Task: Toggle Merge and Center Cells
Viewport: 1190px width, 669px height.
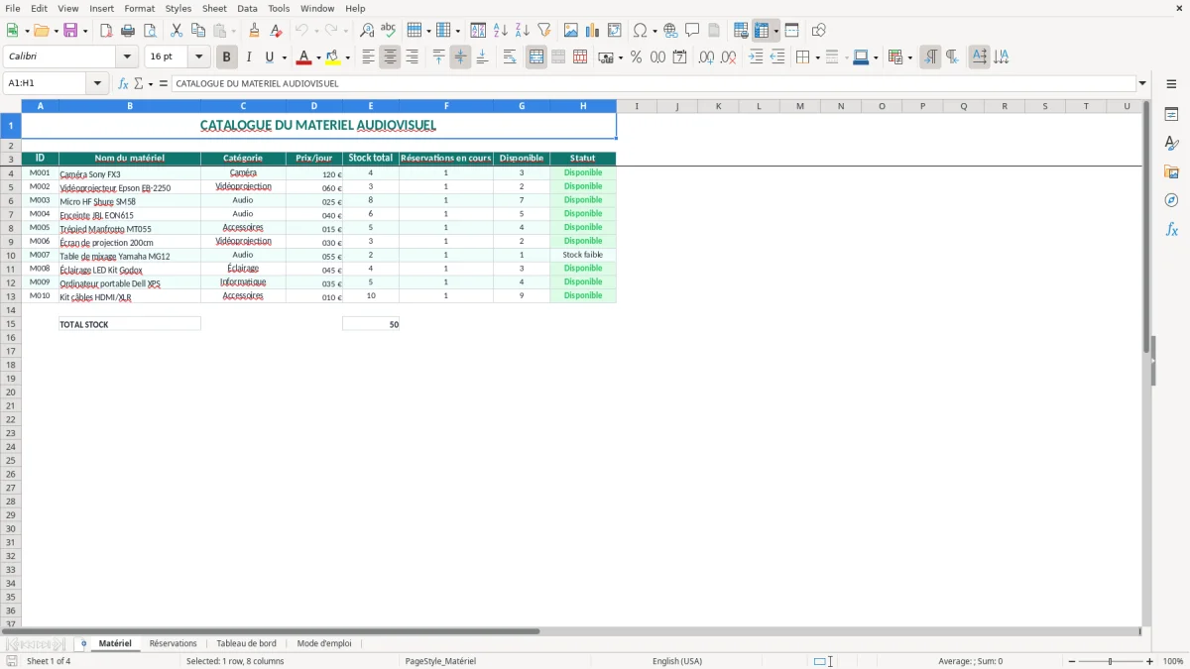Action: [536, 57]
